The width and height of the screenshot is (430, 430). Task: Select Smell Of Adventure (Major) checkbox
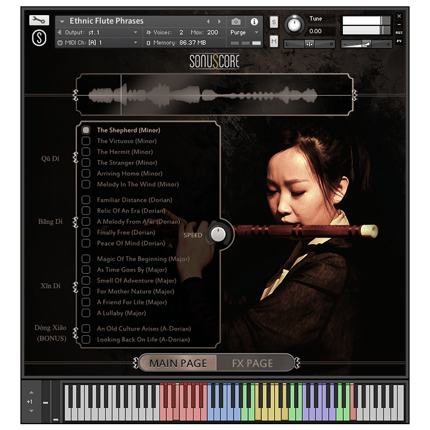click(x=86, y=281)
